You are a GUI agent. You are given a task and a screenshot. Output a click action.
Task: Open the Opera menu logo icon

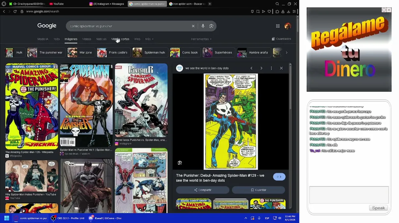pos(4,4)
